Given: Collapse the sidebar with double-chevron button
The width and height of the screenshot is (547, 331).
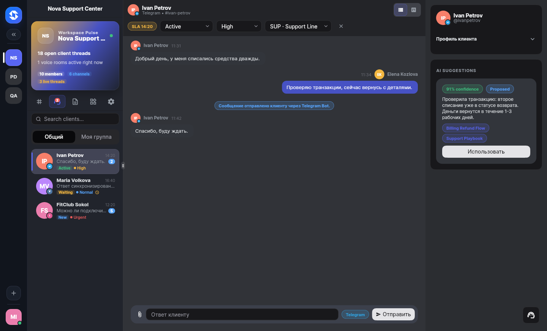Looking at the screenshot, I should pos(14,35).
